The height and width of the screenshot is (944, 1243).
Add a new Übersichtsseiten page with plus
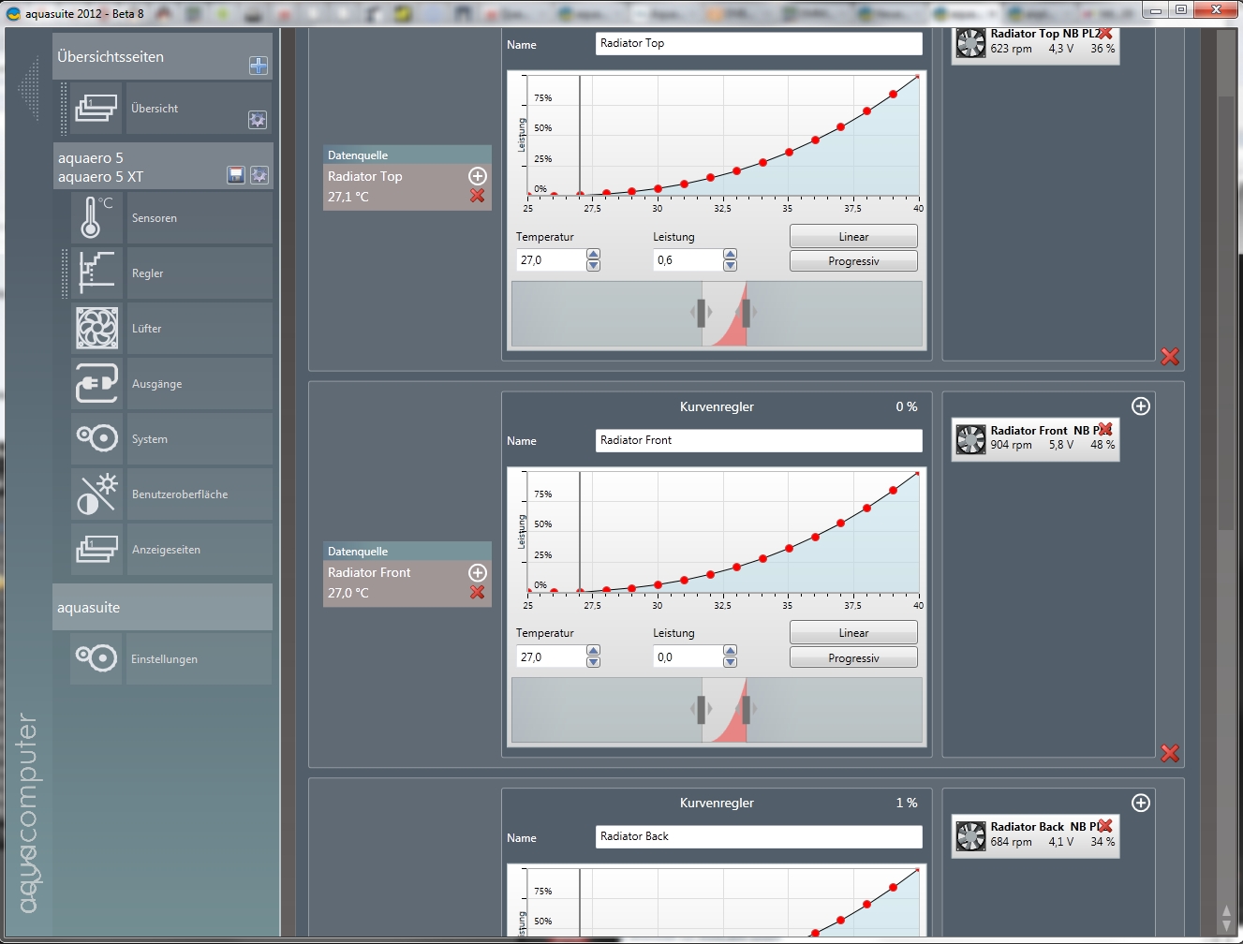(x=259, y=66)
